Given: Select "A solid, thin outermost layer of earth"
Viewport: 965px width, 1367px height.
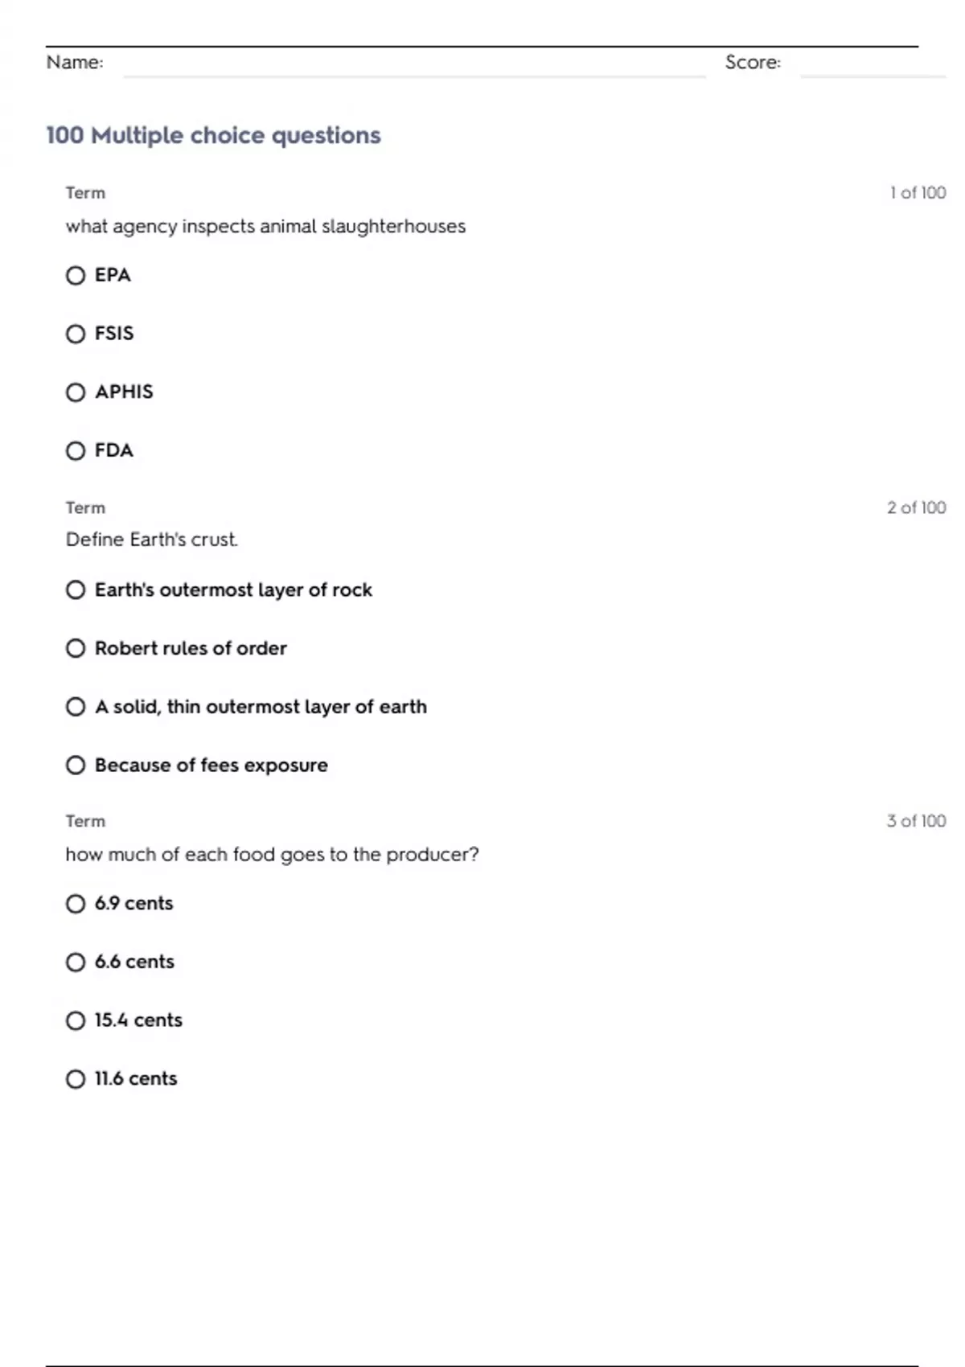Looking at the screenshot, I should 76,707.
